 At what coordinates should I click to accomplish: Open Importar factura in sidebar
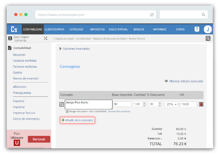[24, 113]
